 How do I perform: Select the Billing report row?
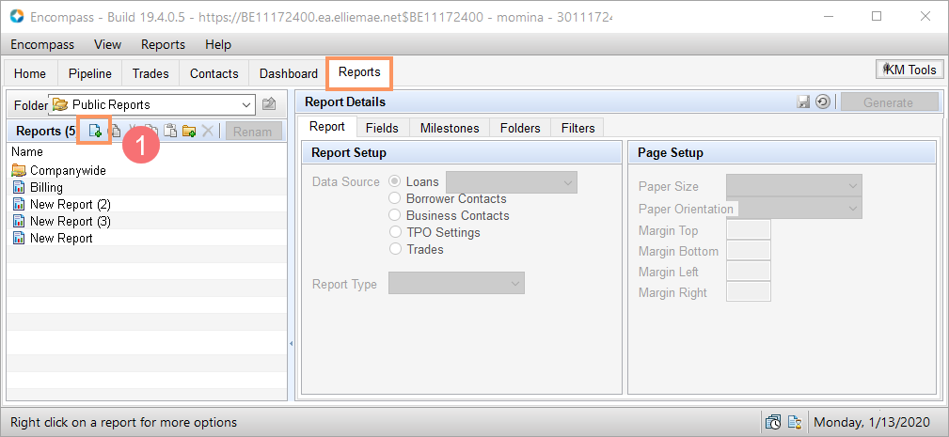point(147,187)
